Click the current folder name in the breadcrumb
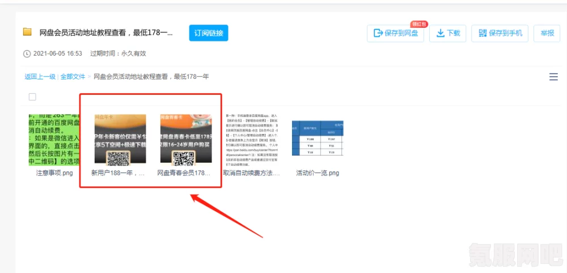Screen dimensions: 567x273 coord(151,77)
